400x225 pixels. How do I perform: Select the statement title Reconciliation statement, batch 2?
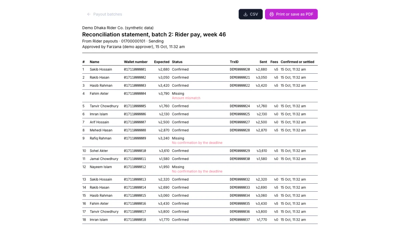[154, 35]
